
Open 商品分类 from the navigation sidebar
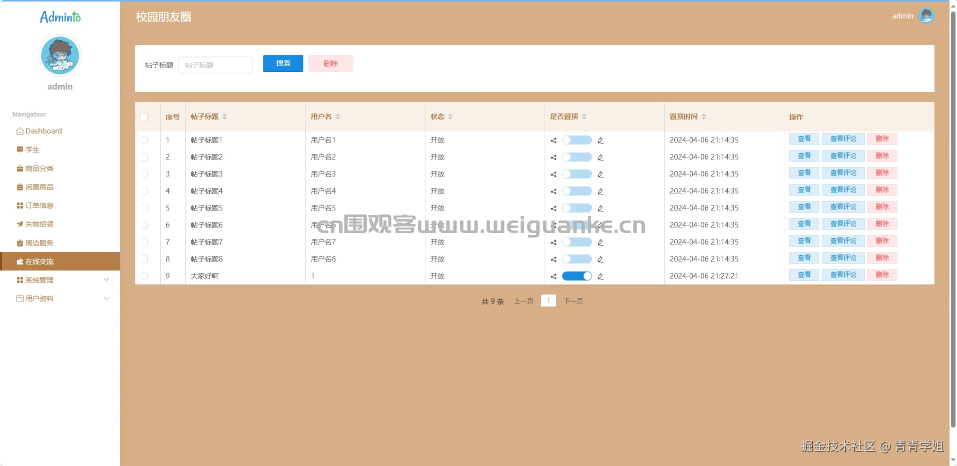click(39, 168)
